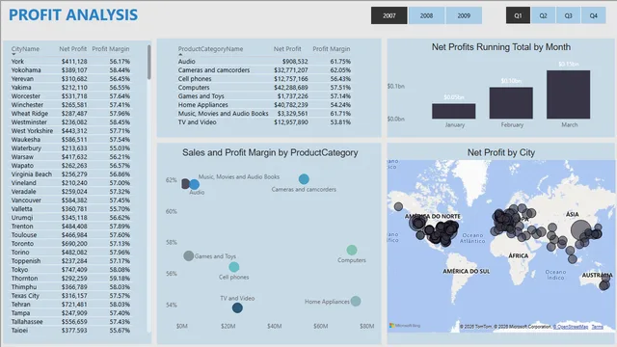This screenshot has height=347, width=617.
Task: Select TV and Video table row
Action: click(264, 122)
